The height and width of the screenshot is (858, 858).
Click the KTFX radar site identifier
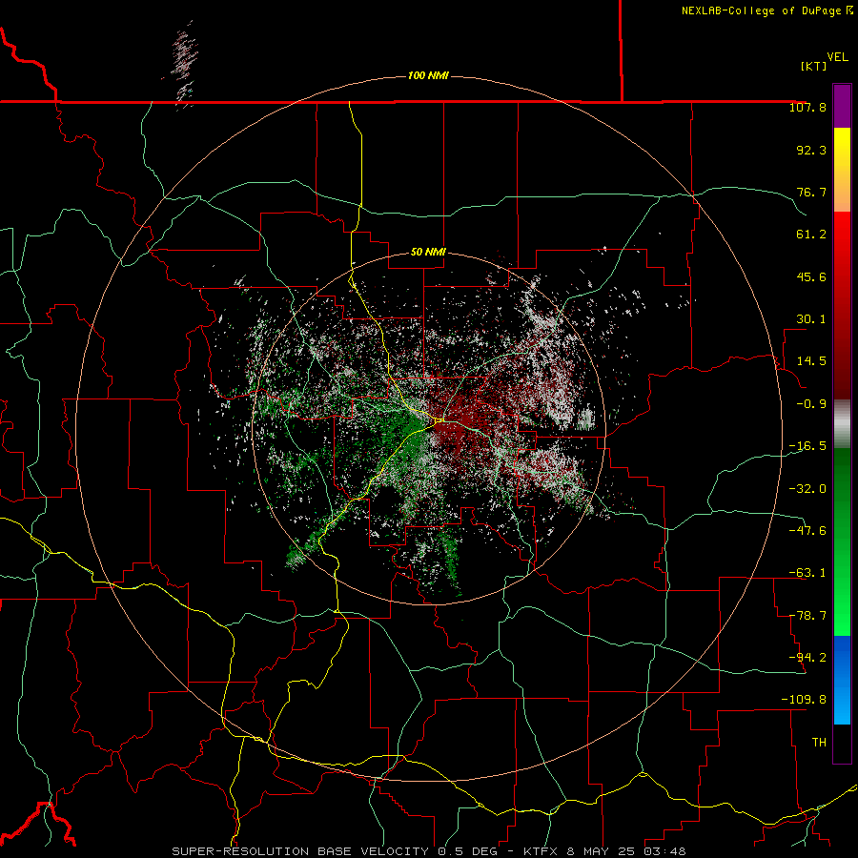pos(541,851)
